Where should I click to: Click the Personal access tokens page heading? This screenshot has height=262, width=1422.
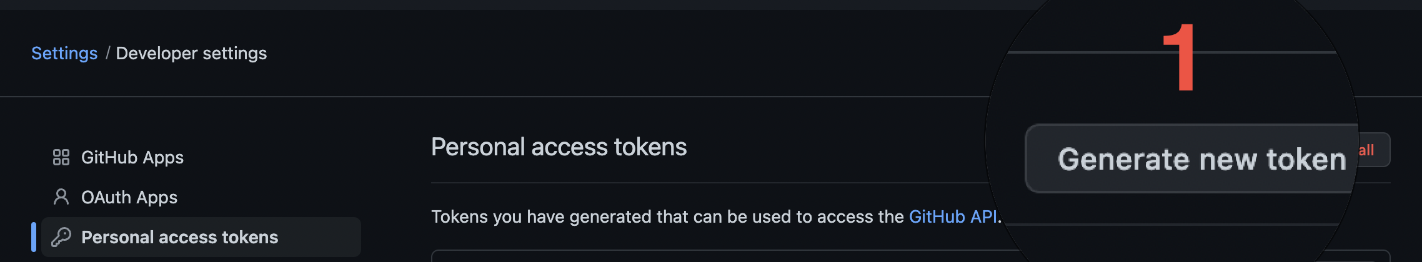pyautogui.click(x=559, y=147)
